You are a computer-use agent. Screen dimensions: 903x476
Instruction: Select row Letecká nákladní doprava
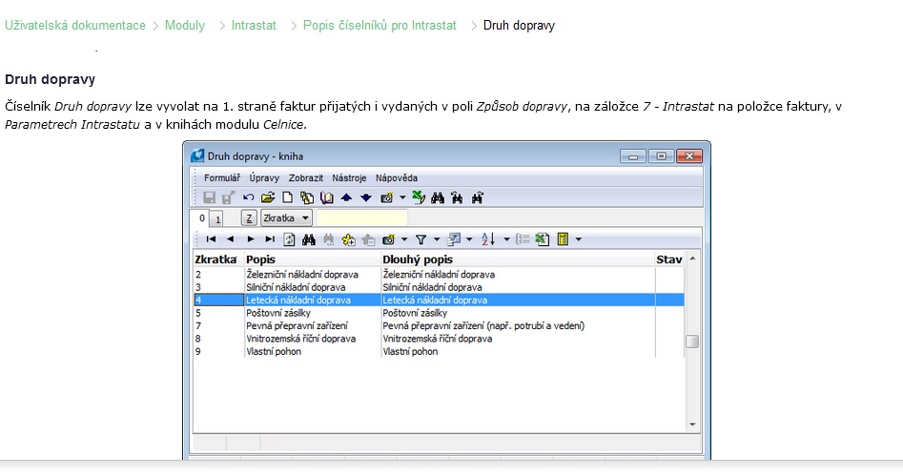click(x=439, y=300)
